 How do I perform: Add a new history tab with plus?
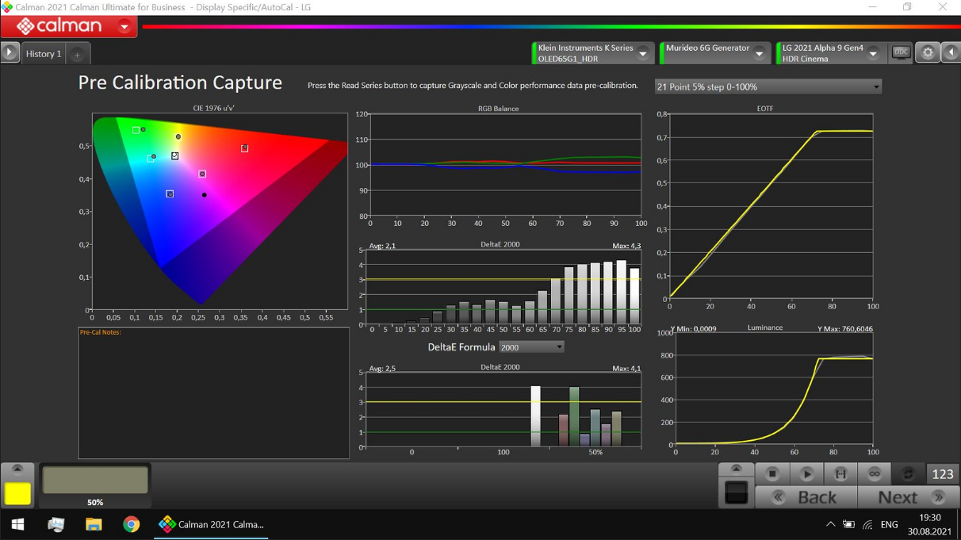77,54
